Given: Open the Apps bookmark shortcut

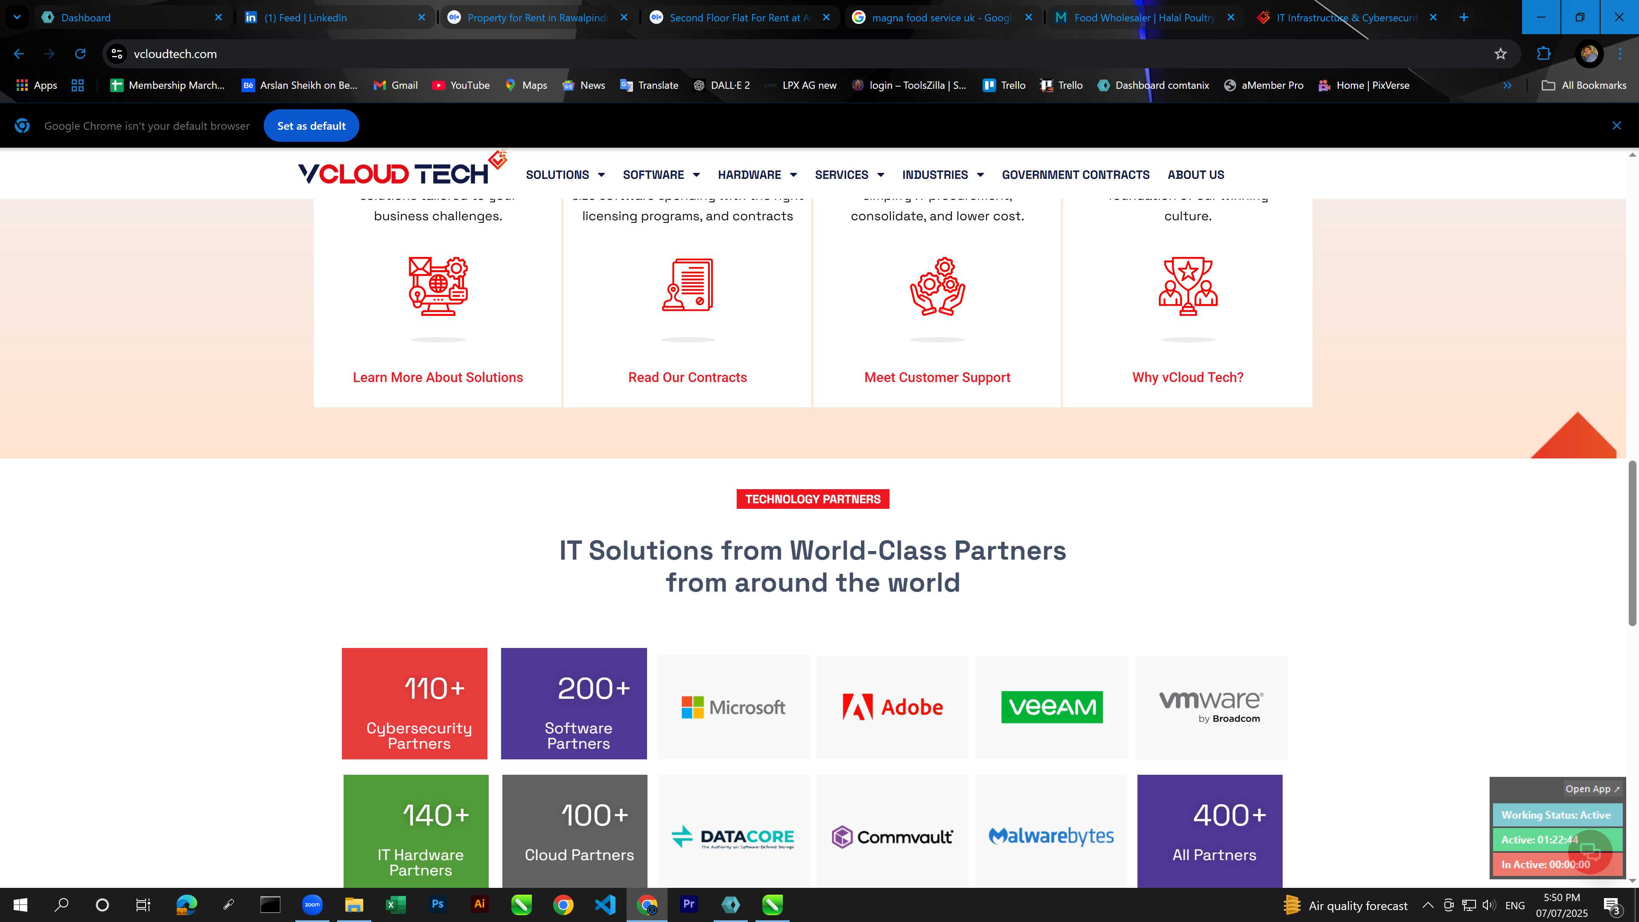Looking at the screenshot, I should tap(36, 85).
